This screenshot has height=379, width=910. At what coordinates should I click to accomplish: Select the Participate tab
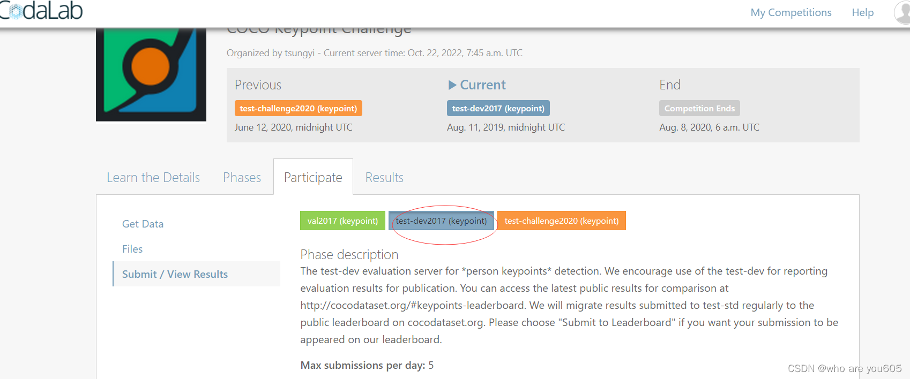tap(313, 177)
